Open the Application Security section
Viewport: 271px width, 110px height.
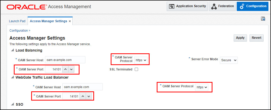pyautogui.click(x=187, y=6)
